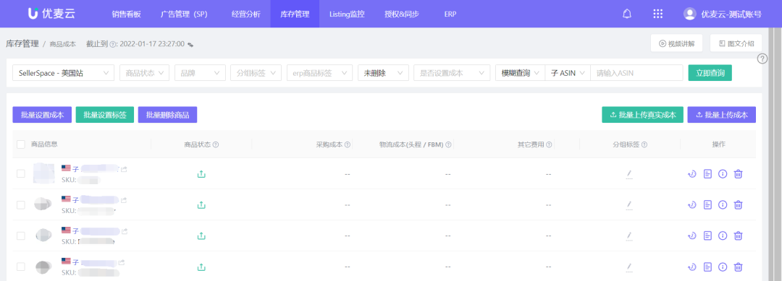782x281 pixels.
Task: Click the help icon next to 截止到
Action: coord(112,44)
